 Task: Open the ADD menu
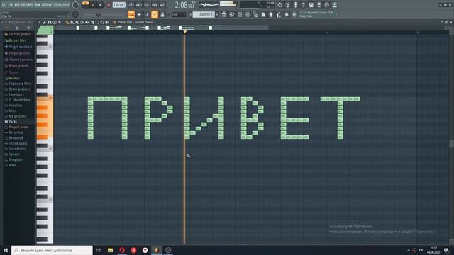(17, 5)
